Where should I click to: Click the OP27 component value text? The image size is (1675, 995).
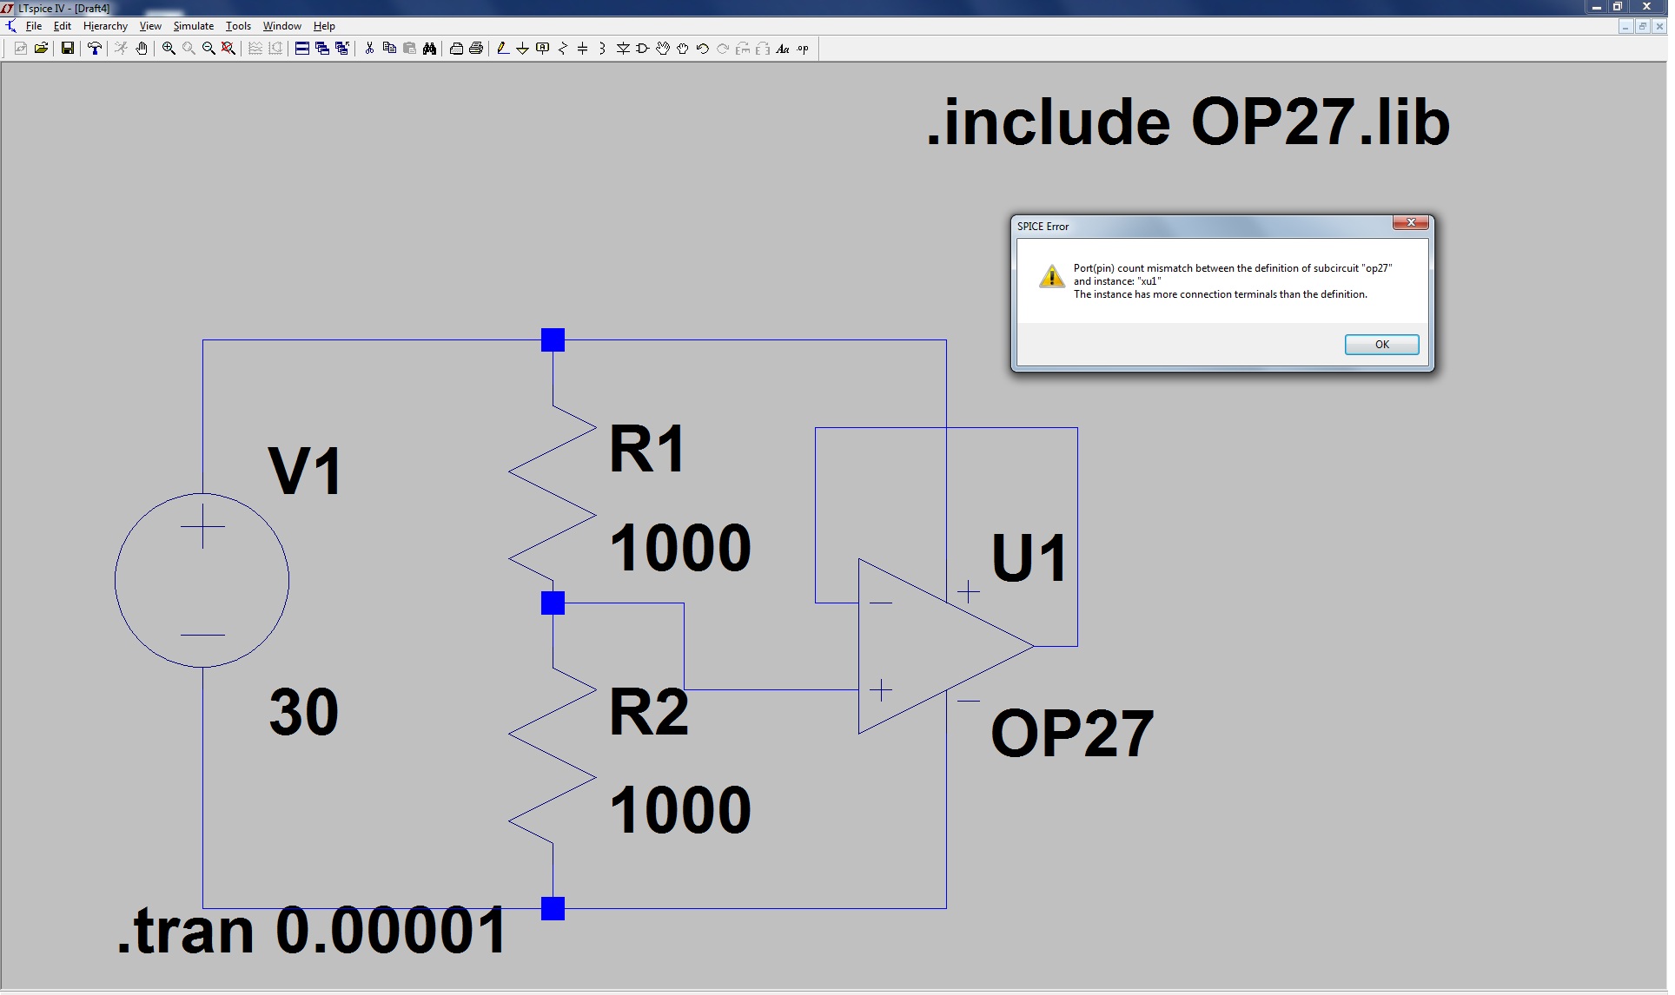point(1072,734)
